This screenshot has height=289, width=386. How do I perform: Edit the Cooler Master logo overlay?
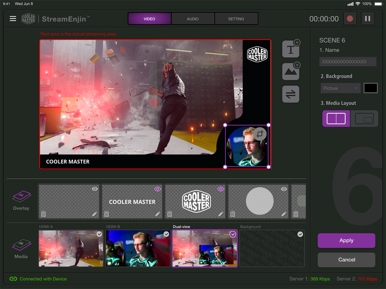pyautogui.click(x=220, y=214)
